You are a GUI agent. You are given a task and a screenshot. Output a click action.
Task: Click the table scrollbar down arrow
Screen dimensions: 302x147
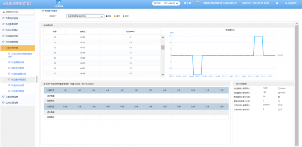point(163,75)
